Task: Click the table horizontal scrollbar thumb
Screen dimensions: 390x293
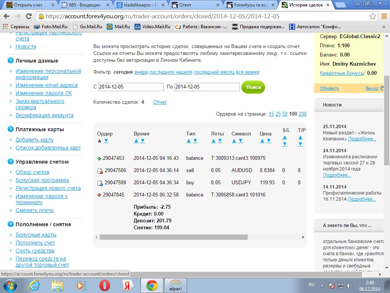Action: coord(174,237)
